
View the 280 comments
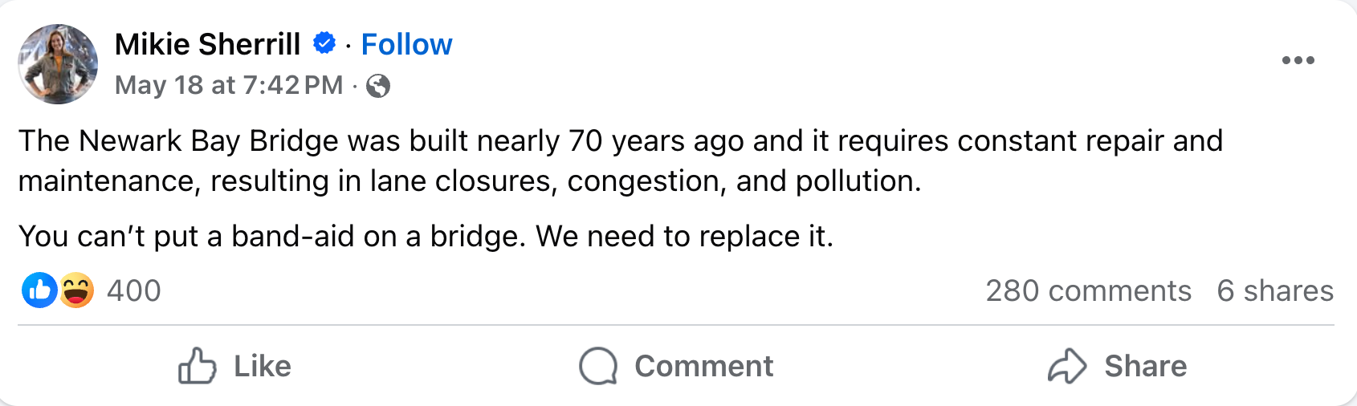(x=1088, y=290)
